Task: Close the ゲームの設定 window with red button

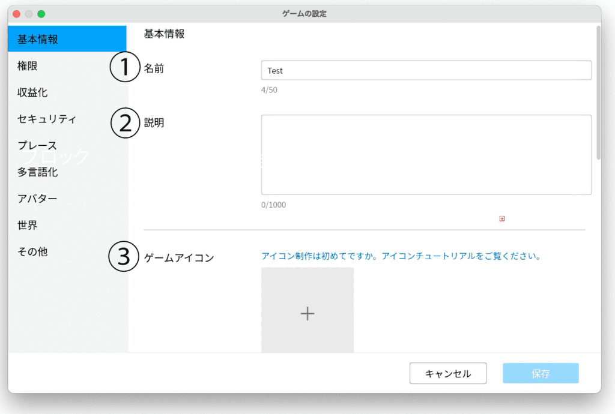Action: click(x=17, y=14)
